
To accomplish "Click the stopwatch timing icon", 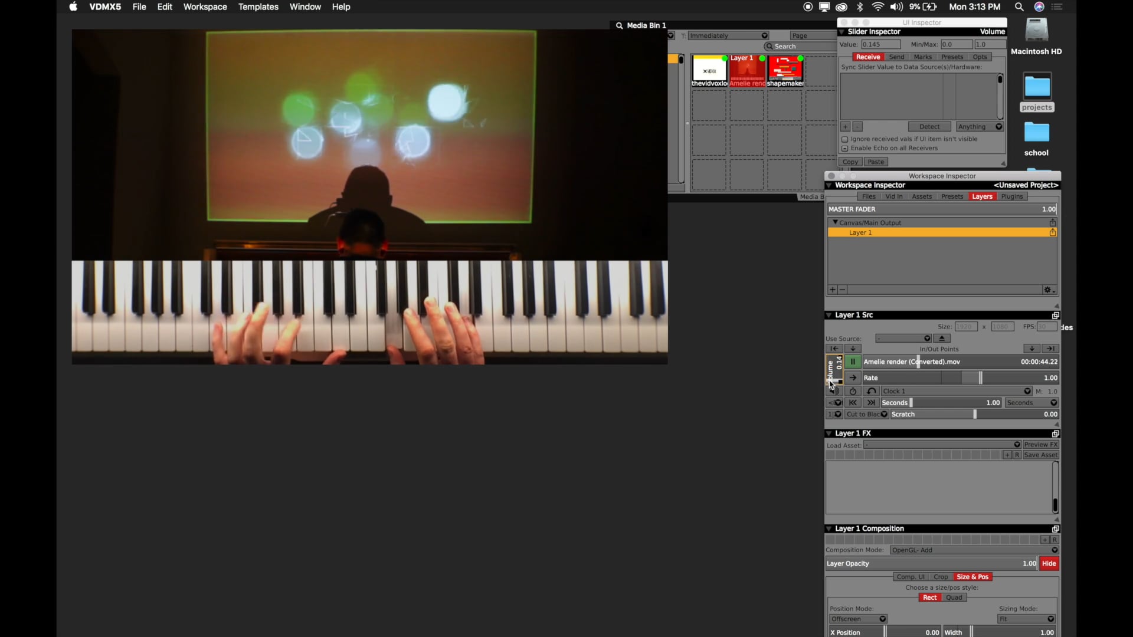I will [853, 391].
